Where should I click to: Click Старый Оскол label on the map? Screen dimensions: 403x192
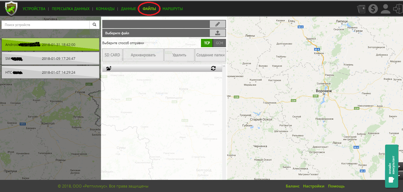point(261,119)
